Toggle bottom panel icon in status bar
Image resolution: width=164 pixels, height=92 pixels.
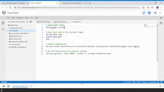coord(161,82)
